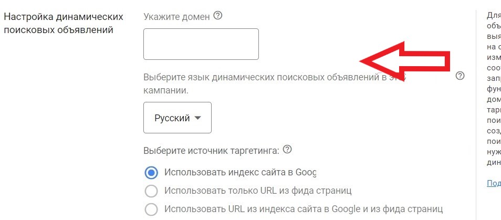
Task: Choose "Использовать только URL из фида страниц" radio
Action: 151,191
